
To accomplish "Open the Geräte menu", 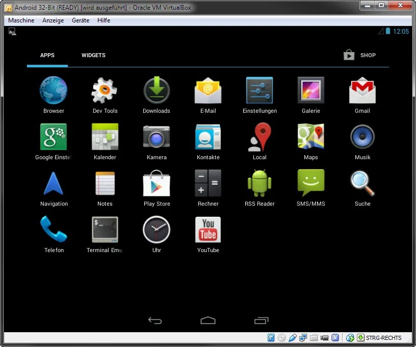I will tap(81, 20).
